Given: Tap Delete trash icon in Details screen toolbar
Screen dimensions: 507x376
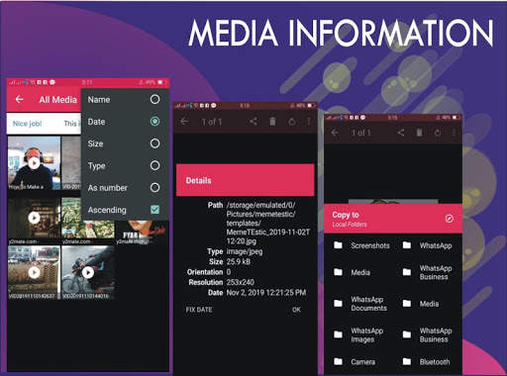Looking at the screenshot, I should point(272,122).
